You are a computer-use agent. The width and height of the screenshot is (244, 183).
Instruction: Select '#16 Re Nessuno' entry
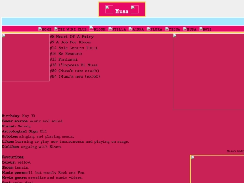66,54
